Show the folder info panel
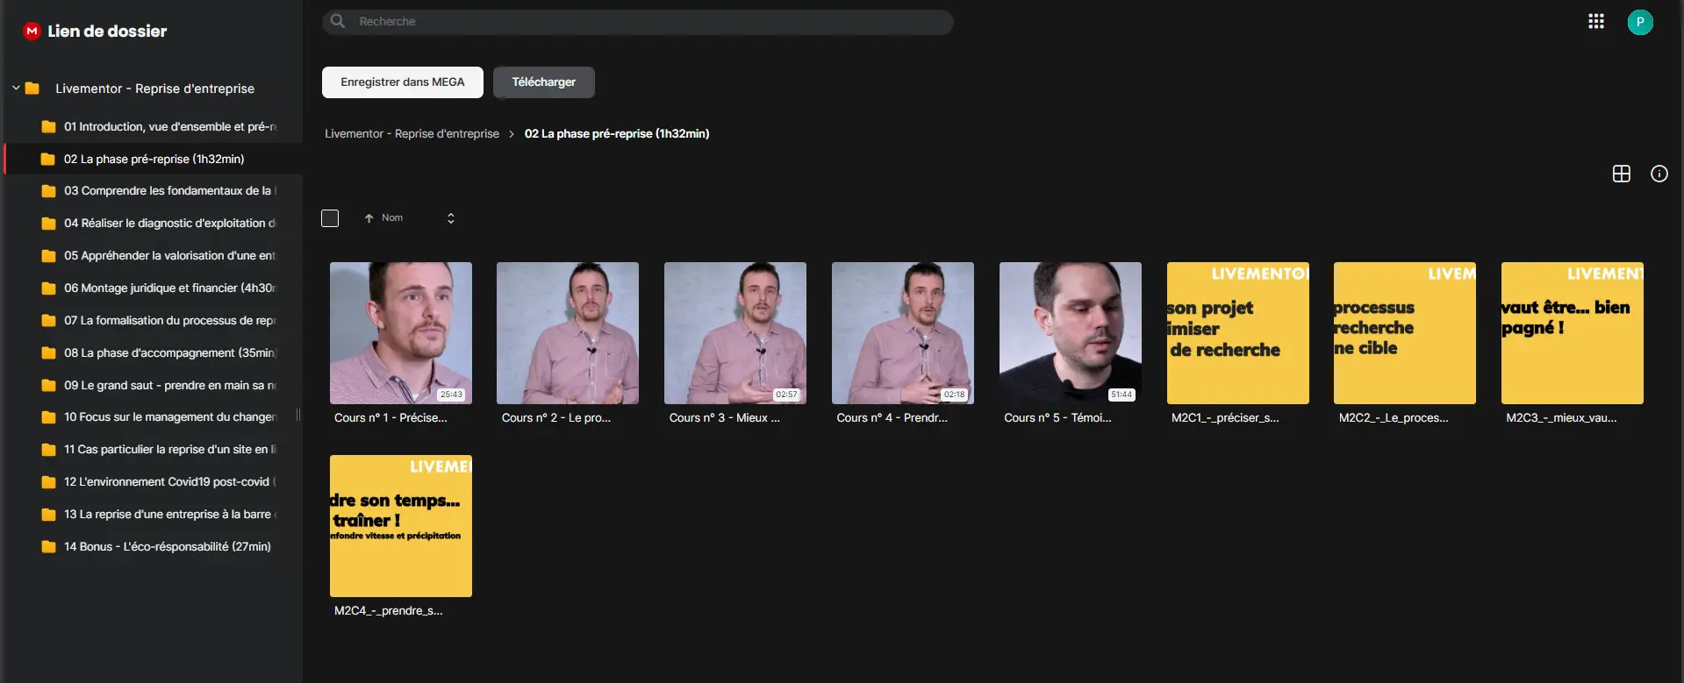1684x683 pixels. point(1659,174)
